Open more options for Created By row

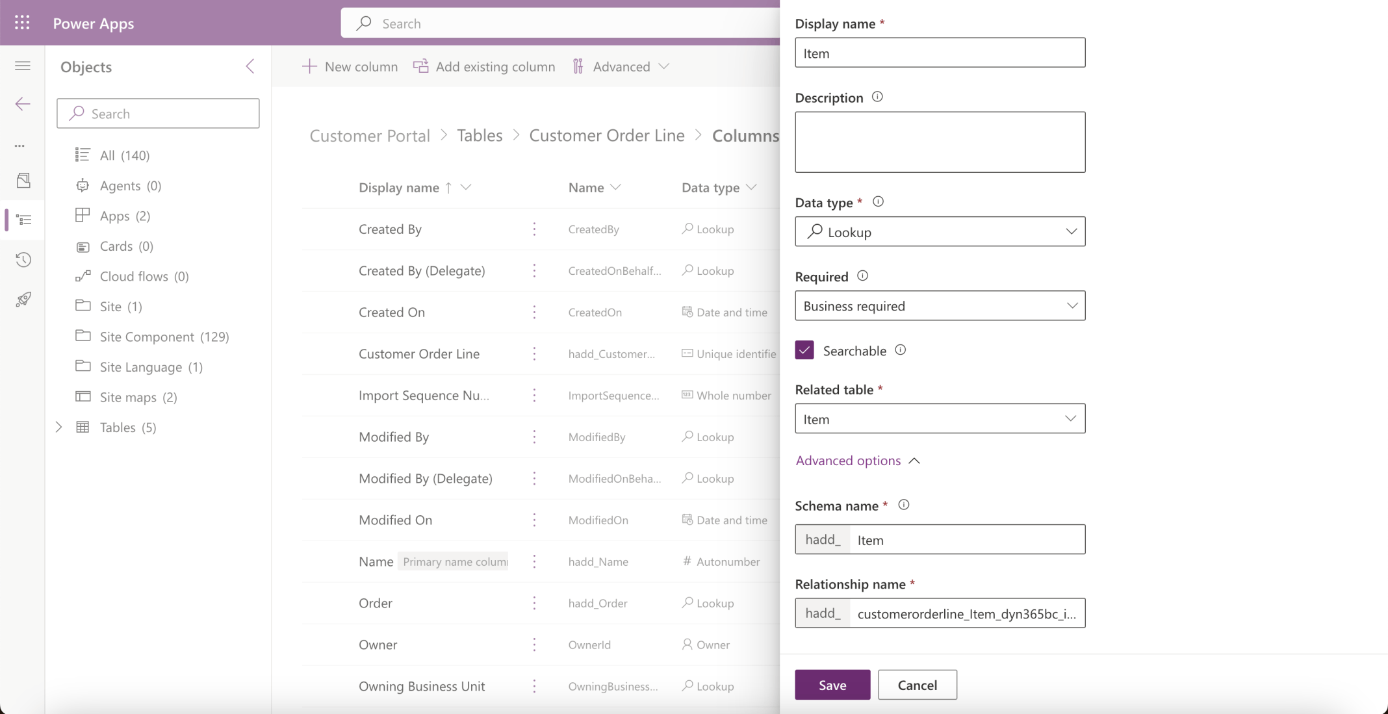pyautogui.click(x=534, y=229)
